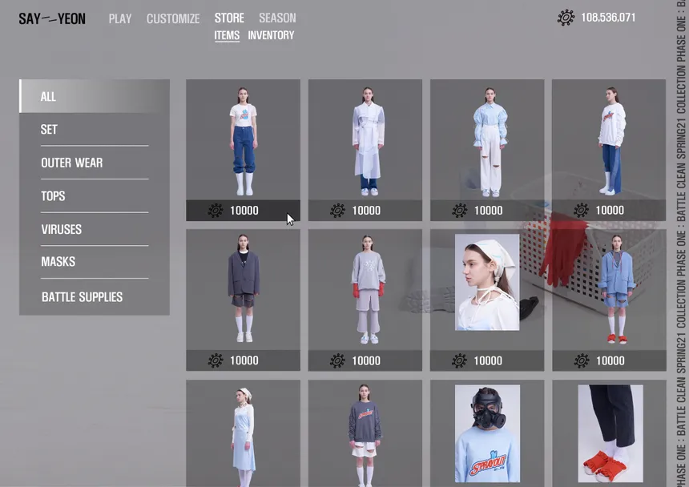Select the red ruffled sandals item

point(610,433)
